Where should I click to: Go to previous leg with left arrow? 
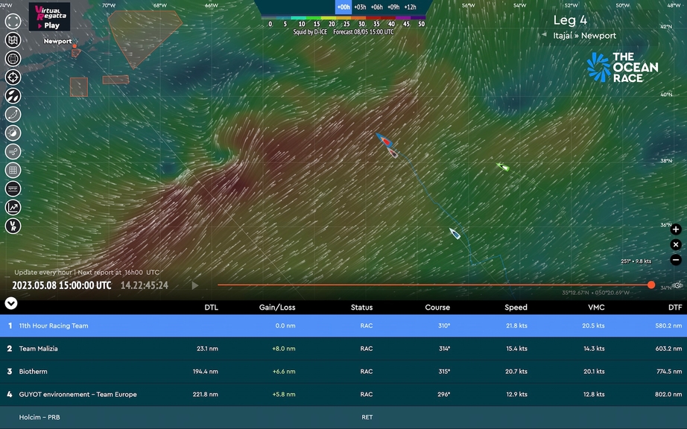pos(544,34)
